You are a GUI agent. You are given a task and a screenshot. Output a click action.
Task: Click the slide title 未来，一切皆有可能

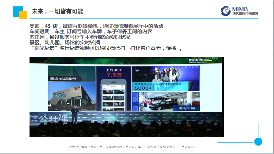click(57, 11)
